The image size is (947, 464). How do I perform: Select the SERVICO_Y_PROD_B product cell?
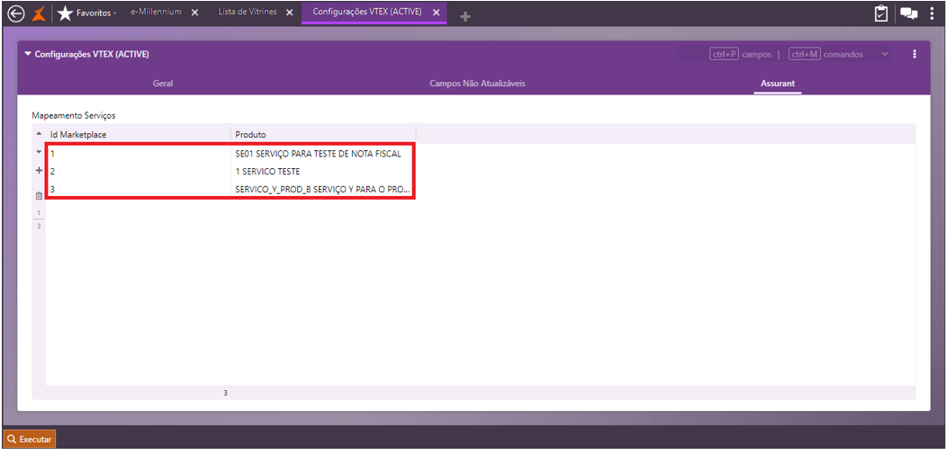322,190
